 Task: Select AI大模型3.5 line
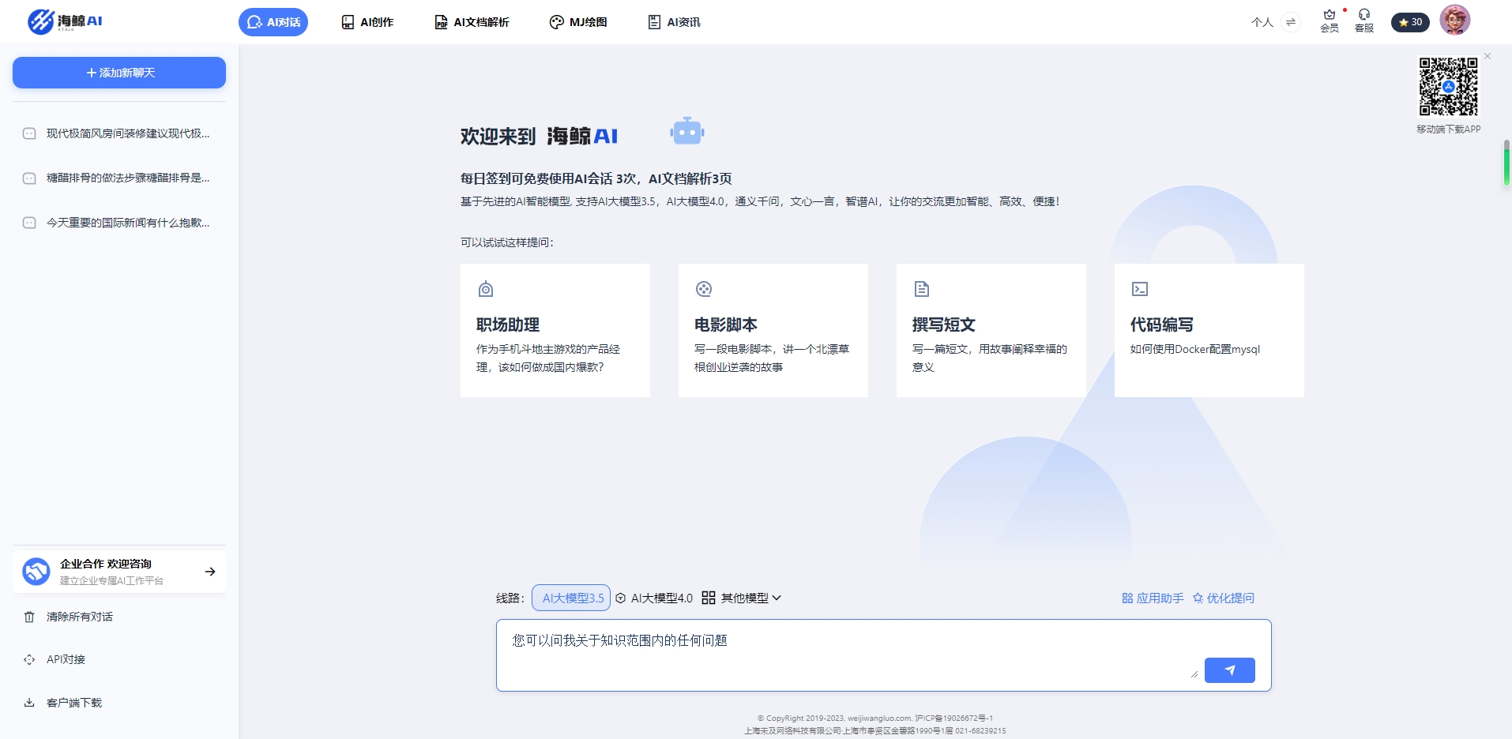click(x=571, y=598)
